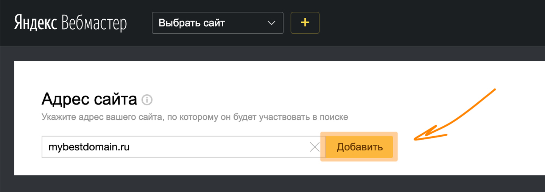Click the Яндекс logo
Screen dimensions: 545x192
[x=36, y=23]
